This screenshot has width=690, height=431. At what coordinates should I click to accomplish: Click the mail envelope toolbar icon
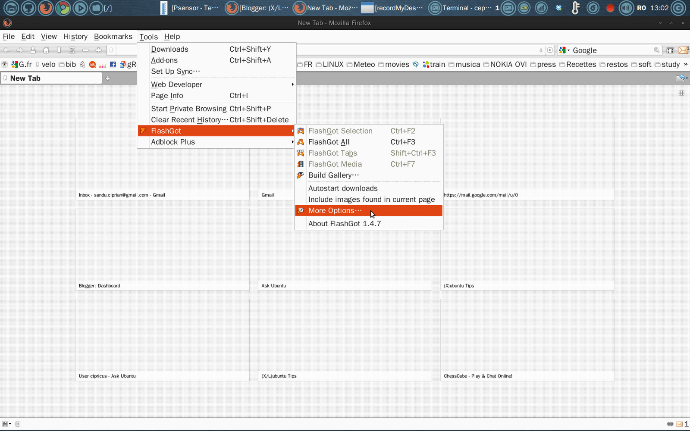pos(684,50)
